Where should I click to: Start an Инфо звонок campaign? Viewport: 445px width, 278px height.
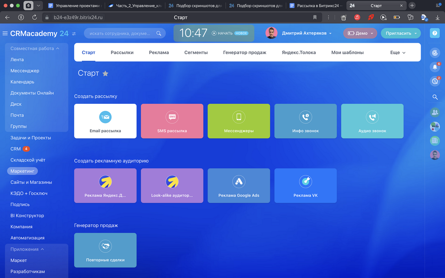click(306, 121)
